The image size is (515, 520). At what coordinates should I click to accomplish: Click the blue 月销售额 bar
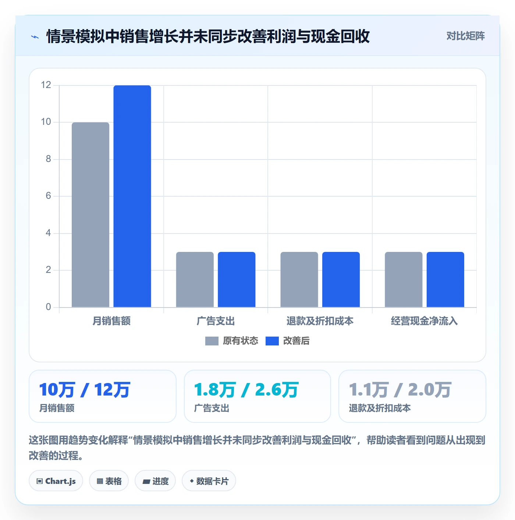pos(132,196)
